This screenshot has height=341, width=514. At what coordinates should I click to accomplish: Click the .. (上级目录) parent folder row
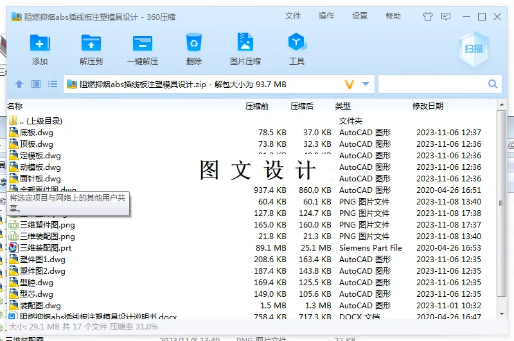pyautogui.click(x=251, y=121)
